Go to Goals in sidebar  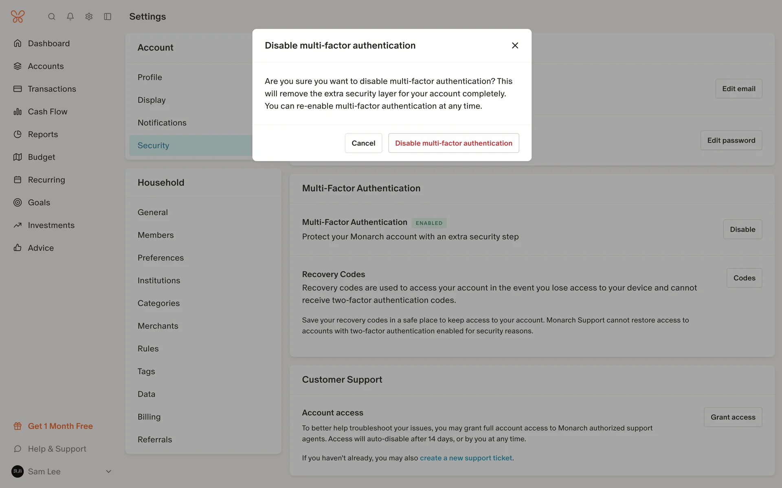[39, 203]
